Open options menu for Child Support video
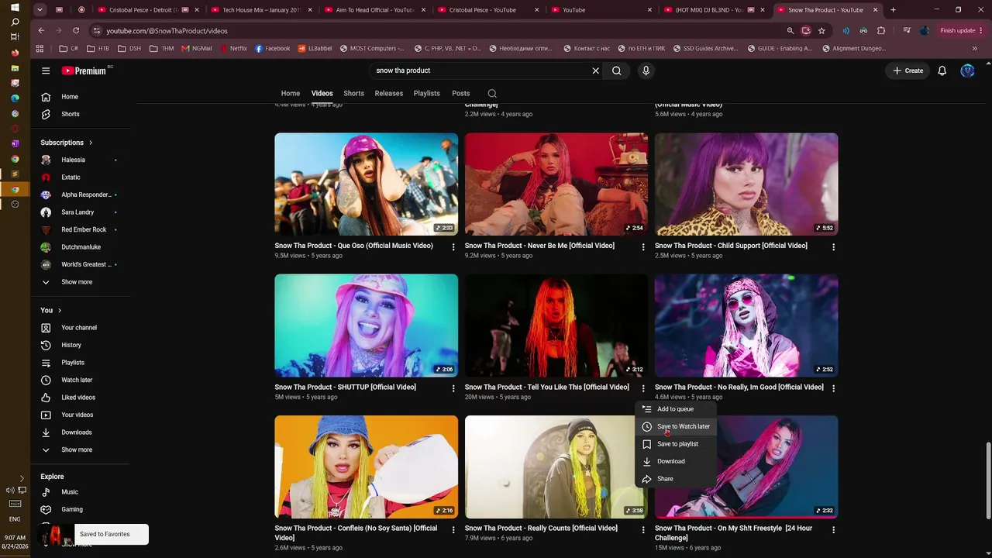Image resolution: width=992 pixels, height=558 pixels. pos(833,247)
